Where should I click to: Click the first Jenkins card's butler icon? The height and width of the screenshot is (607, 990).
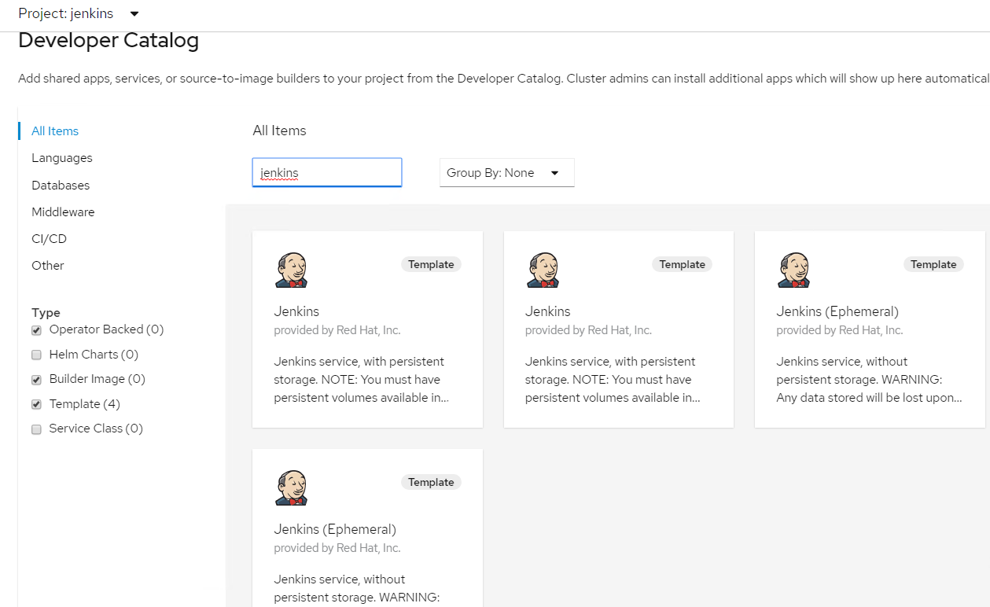tap(291, 270)
